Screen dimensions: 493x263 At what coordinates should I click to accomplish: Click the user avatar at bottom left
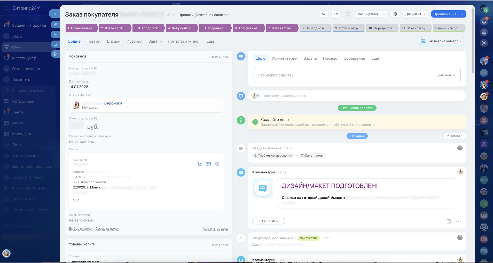pos(6,253)
